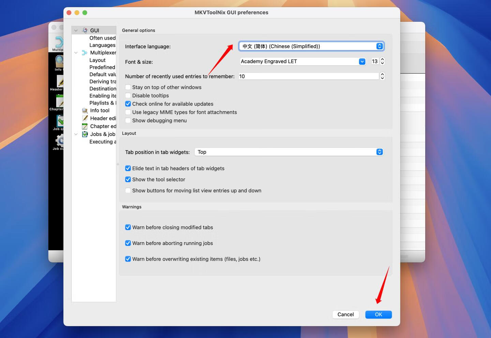Toggle Disable tooltips checkbox
This screenshot has height=338, width=491.
click(x=128, y=96)
